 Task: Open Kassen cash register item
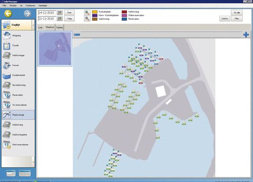[18, 65]
